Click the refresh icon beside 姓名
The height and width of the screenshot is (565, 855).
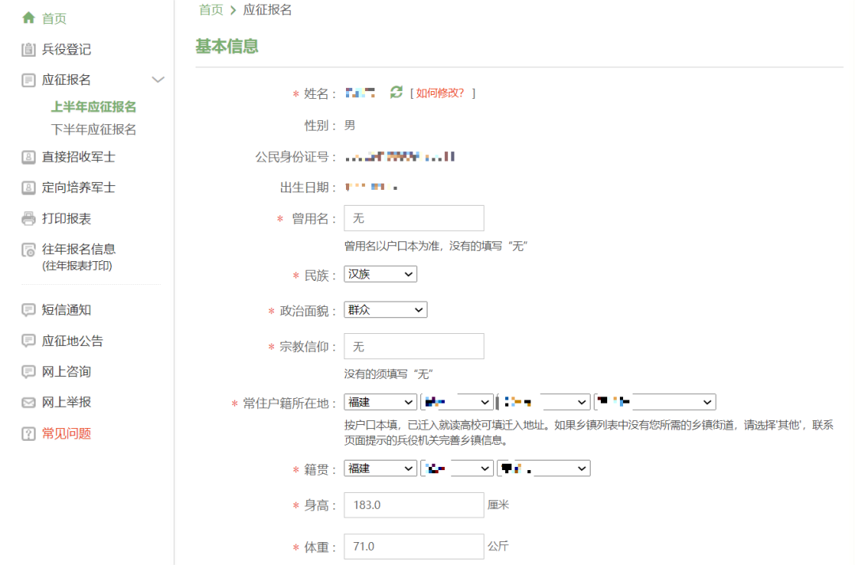click(396, 93)
